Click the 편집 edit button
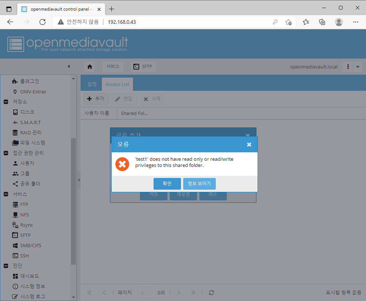 124,99
